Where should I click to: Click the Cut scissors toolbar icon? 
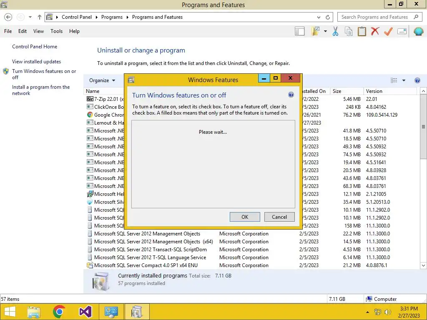point(336,31)
